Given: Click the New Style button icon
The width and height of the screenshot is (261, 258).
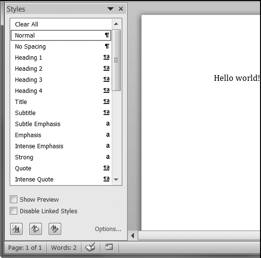Looking at the screenshot, I should (x=16, y=229).
